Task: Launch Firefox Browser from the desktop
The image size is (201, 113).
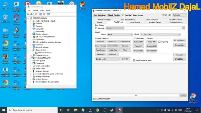Action: pyautogui.click(x=6, y=59)
